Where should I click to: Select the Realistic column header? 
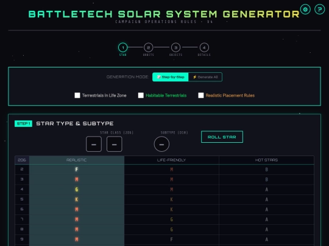click(x=77, y=160)
